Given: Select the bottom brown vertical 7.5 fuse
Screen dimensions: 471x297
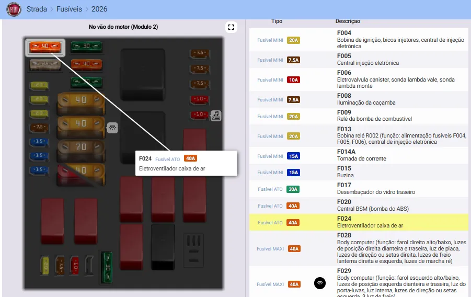Looking at the screenshot, I should click(x=60, y=266).
